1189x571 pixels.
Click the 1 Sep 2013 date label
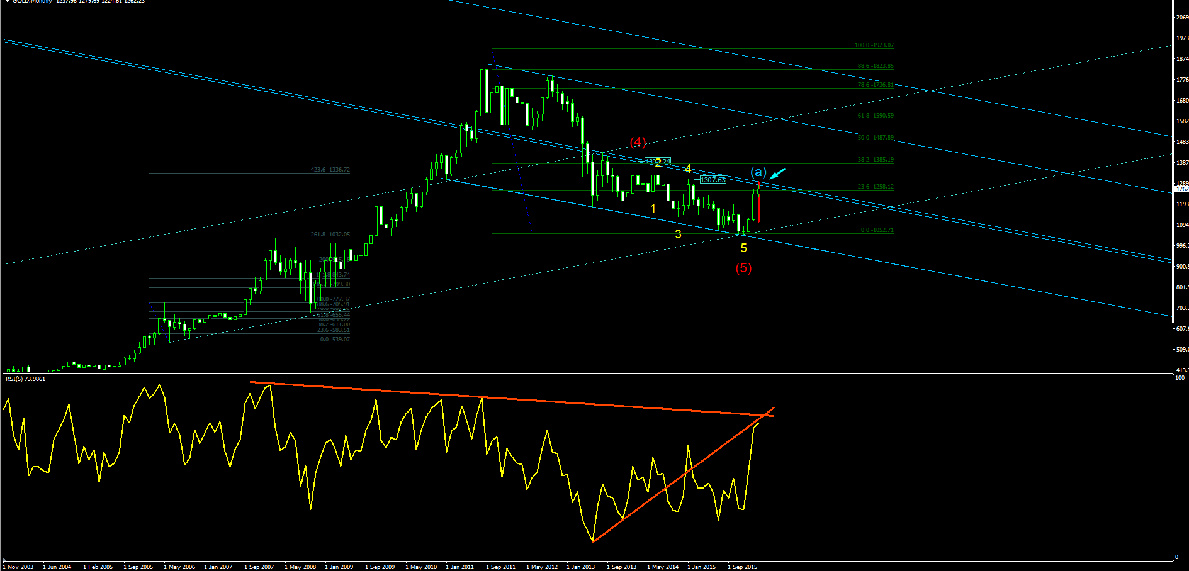[622, 567]
